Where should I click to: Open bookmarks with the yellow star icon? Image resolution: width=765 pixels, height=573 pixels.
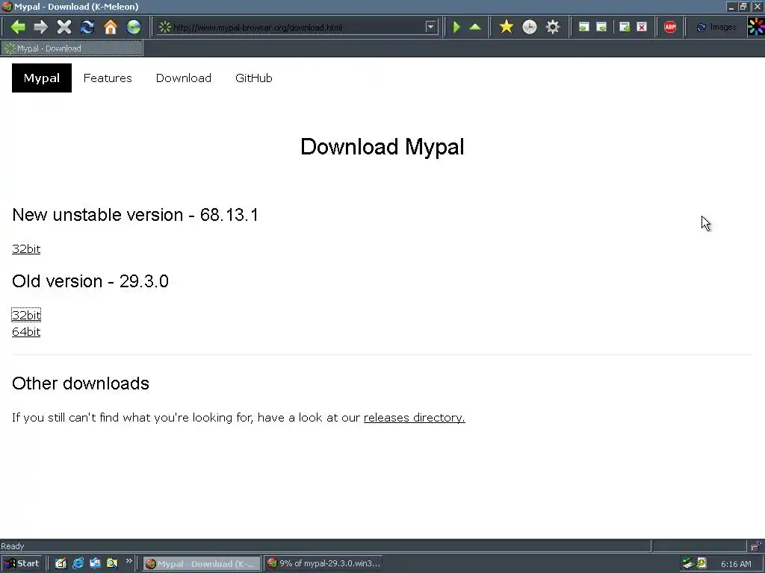point(507,27)
